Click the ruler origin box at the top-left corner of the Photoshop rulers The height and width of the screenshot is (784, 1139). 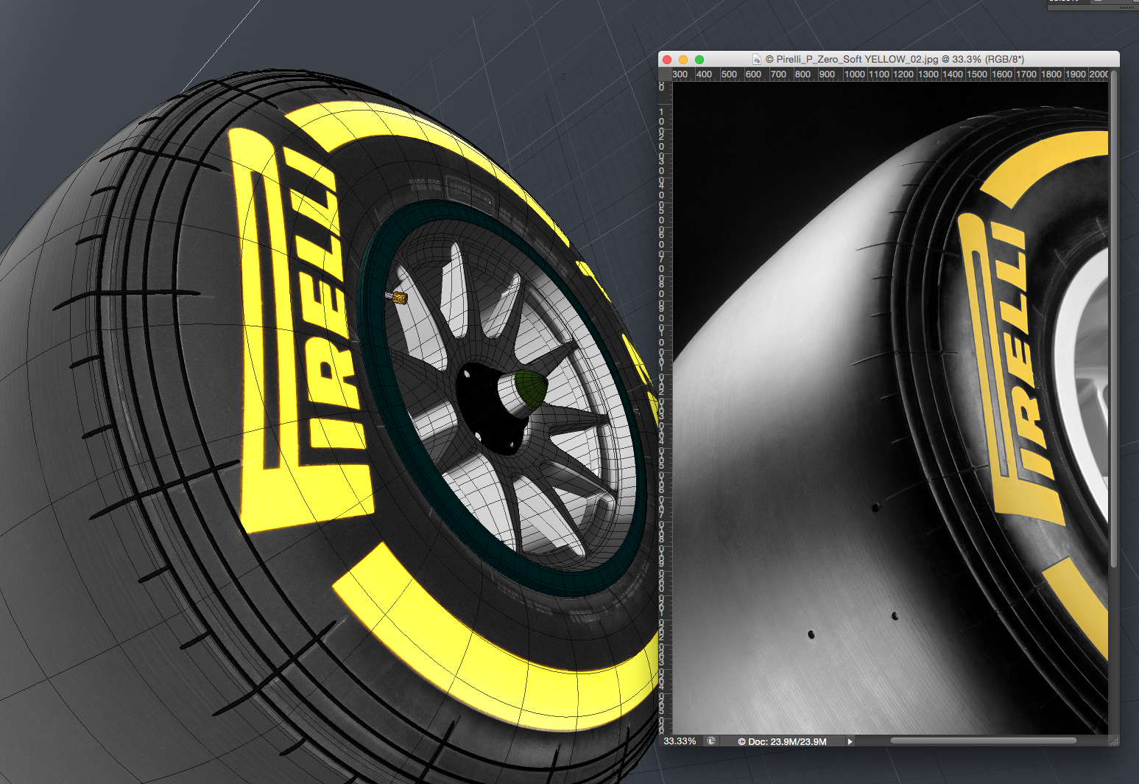click(x=665, y=74)
